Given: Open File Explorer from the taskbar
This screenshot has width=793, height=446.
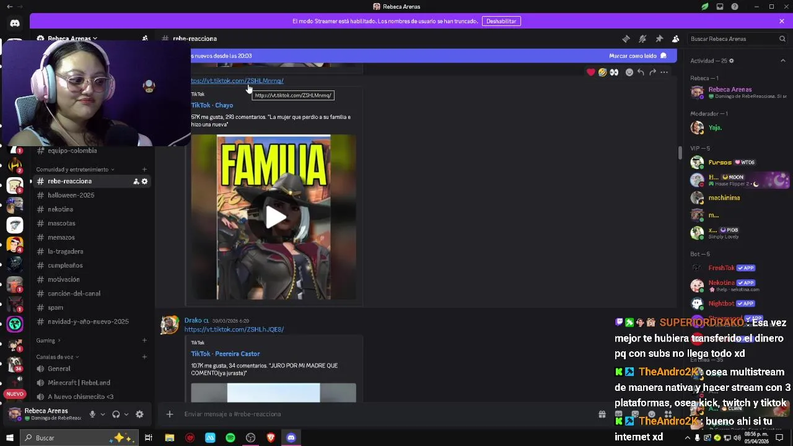Looking at the screenshot, I should click(x=169, y=438).
